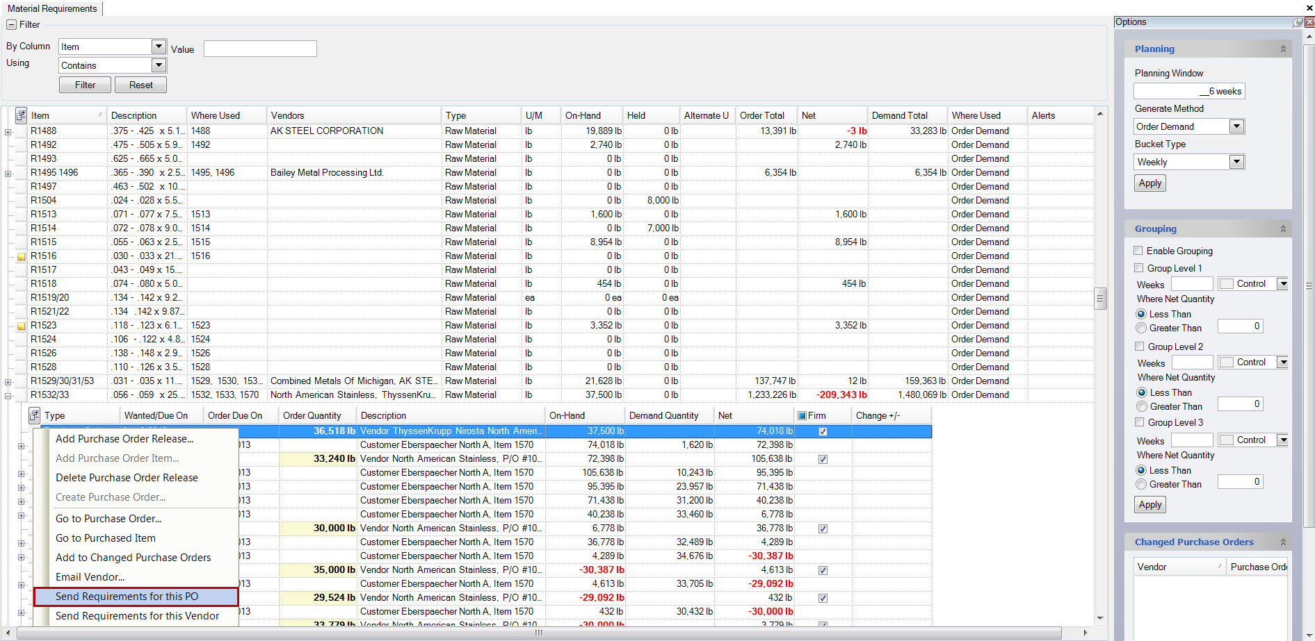Viewport: 1315px width, 641px height.
Task: Click the yellow note icon on row R1523
Action: (x=21, y=326)
